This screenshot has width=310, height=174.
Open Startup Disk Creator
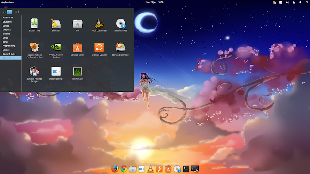[x=121, y=49]
